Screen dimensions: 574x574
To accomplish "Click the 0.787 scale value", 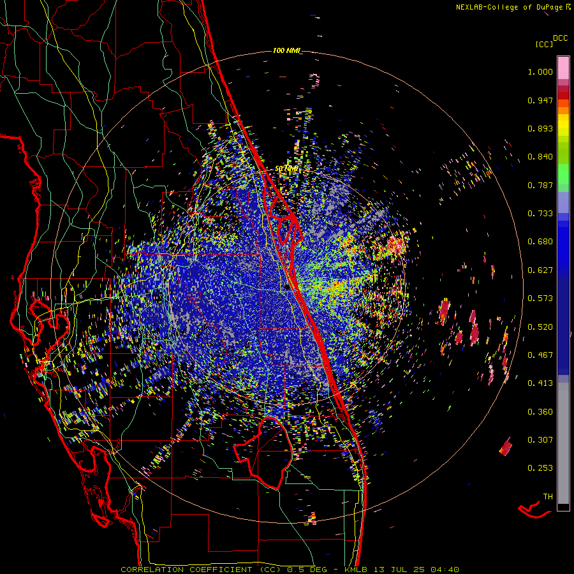I will point(540,185).
